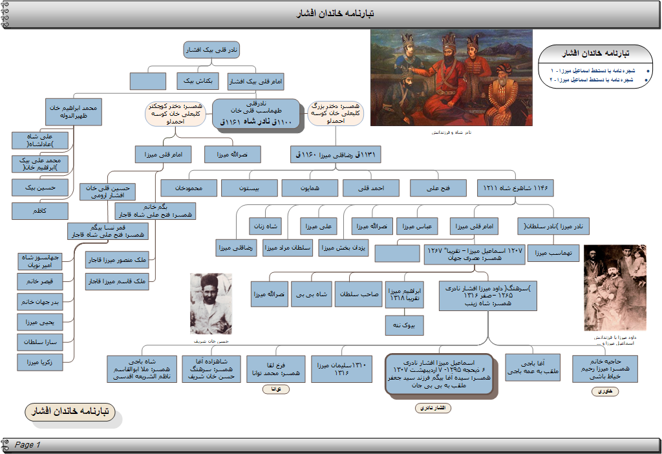Select the بکتاش بیک node
662x454 pixels.
point(198,81)
